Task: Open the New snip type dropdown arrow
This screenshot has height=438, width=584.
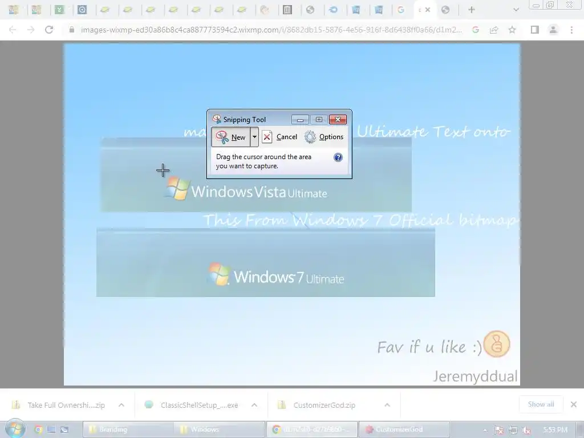Action: (254, 137)
